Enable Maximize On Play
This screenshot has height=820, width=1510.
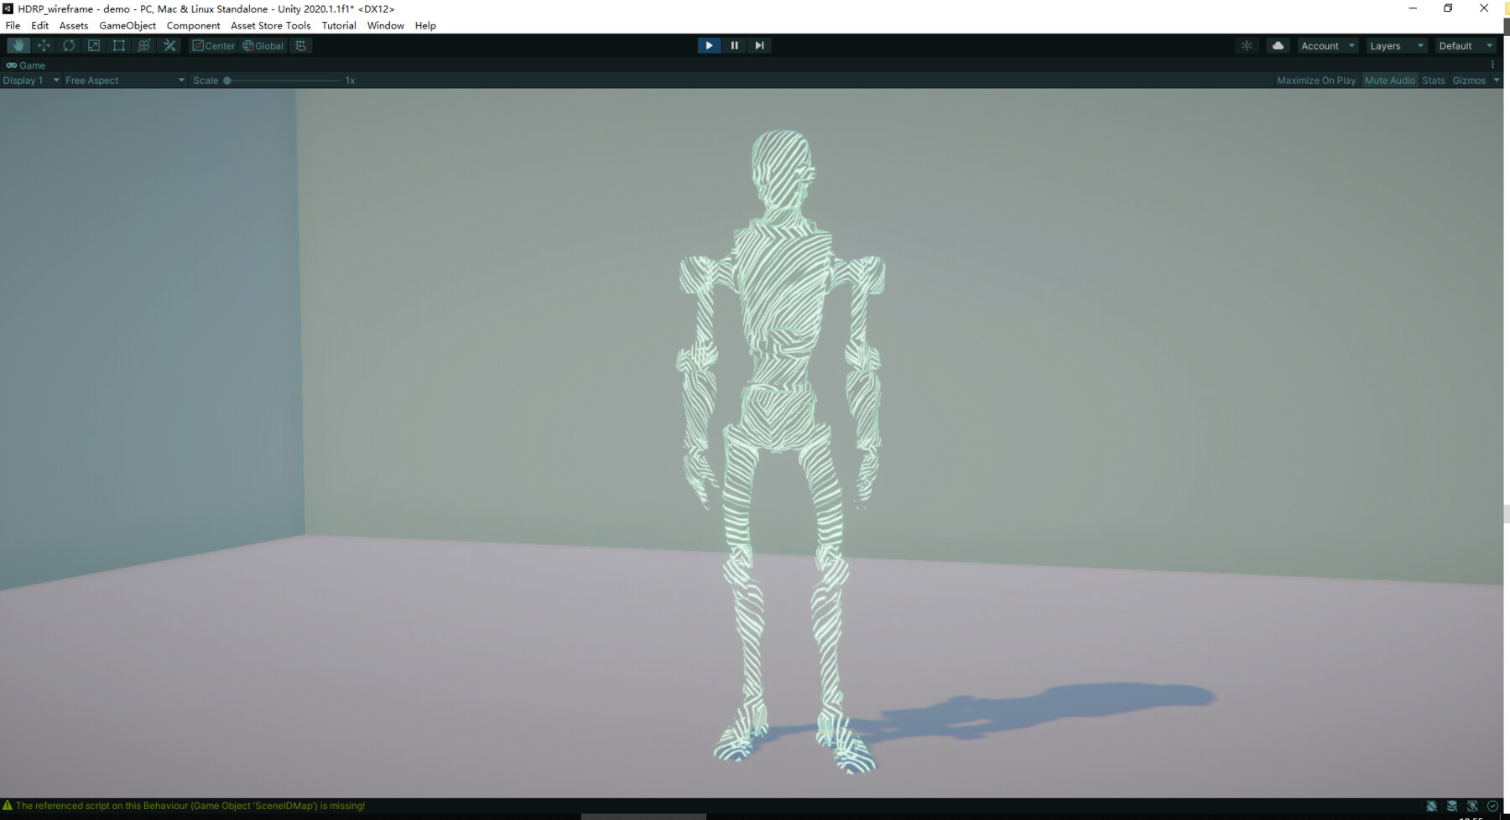1315,80
